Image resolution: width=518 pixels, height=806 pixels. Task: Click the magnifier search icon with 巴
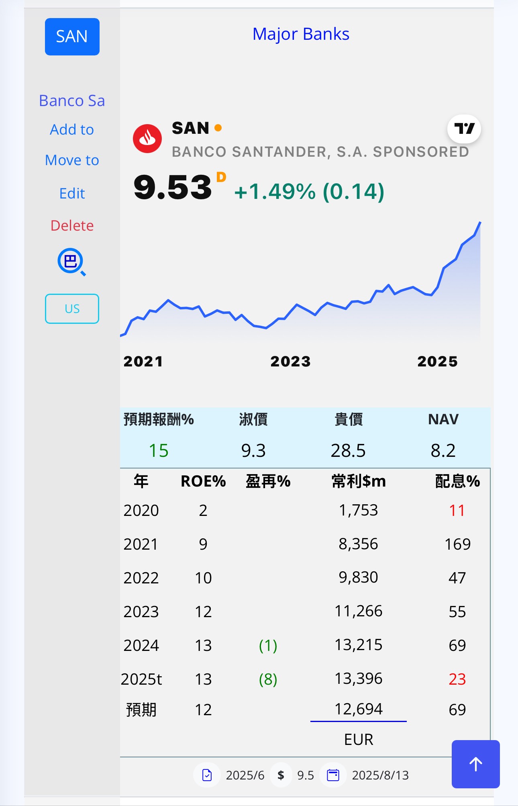click(72, 262)
